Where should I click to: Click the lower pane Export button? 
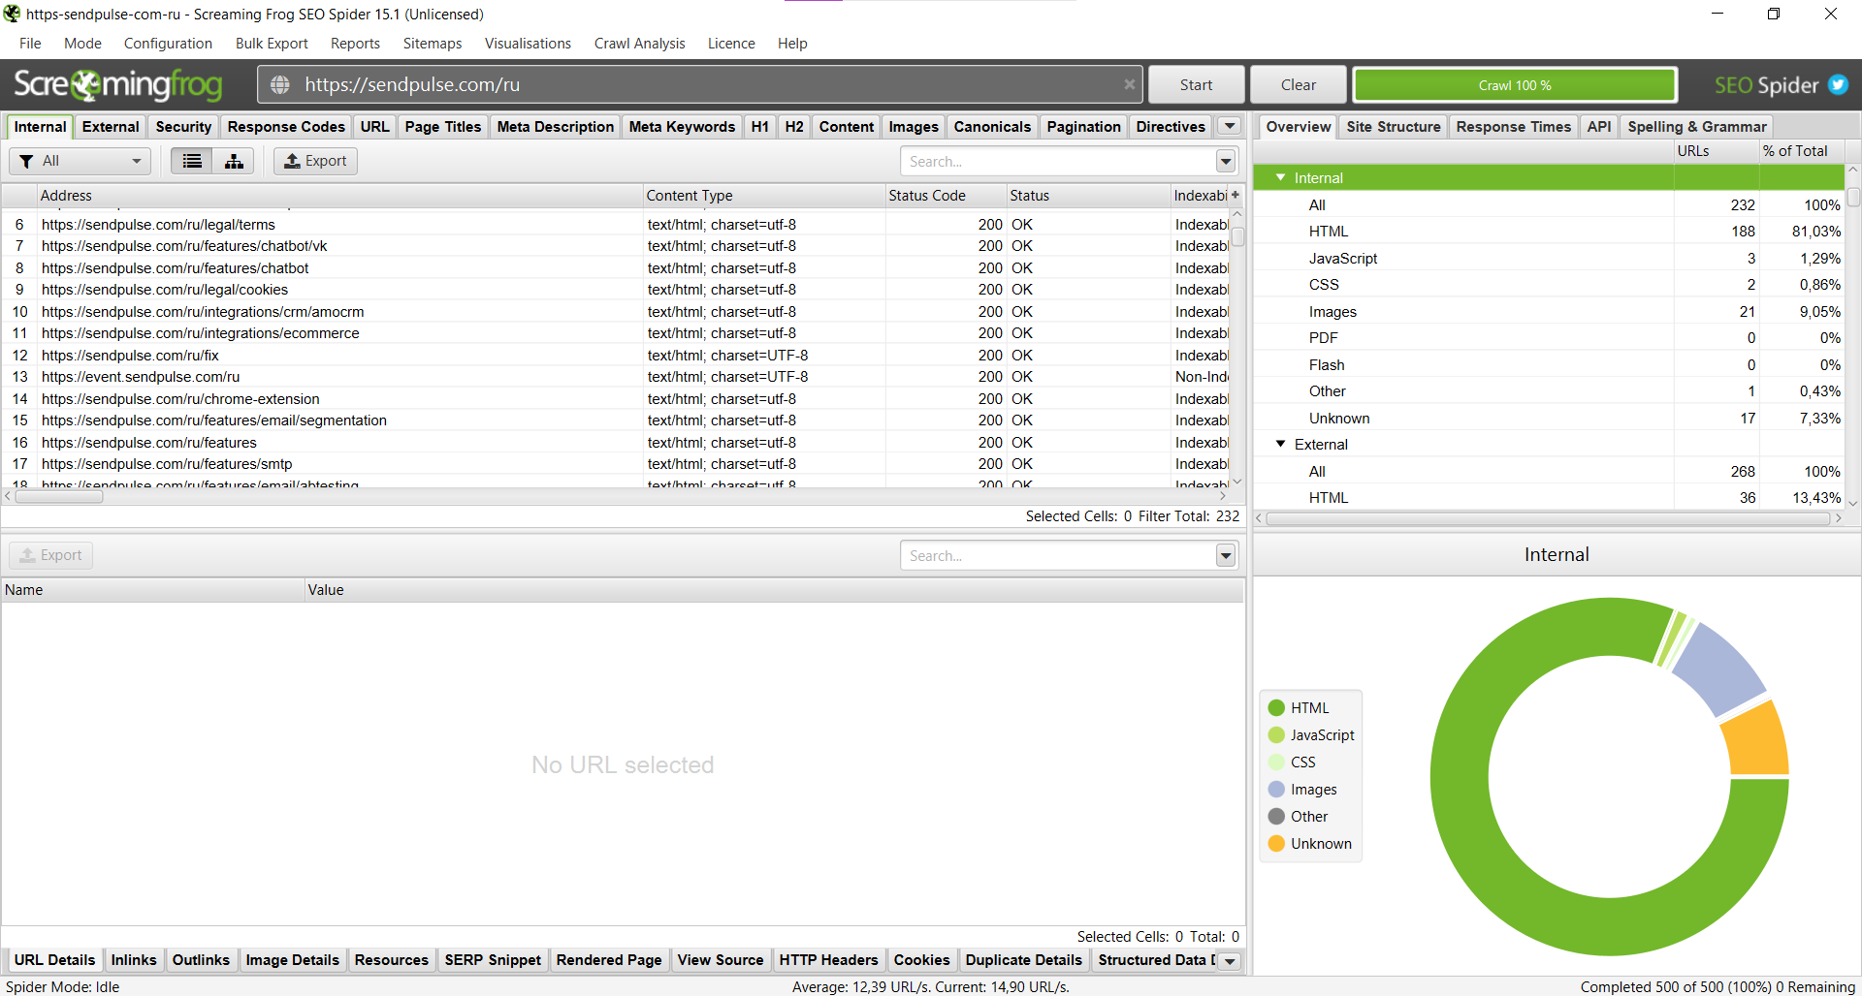[x=51, y=555]
